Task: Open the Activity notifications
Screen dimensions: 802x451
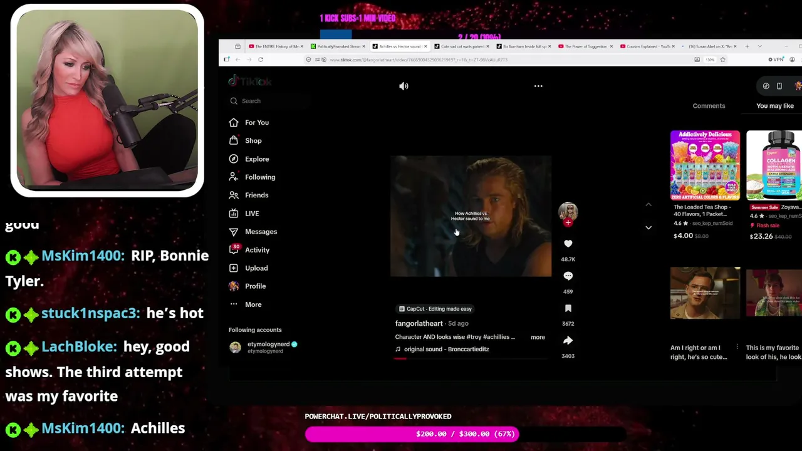Action: (249, 250)
